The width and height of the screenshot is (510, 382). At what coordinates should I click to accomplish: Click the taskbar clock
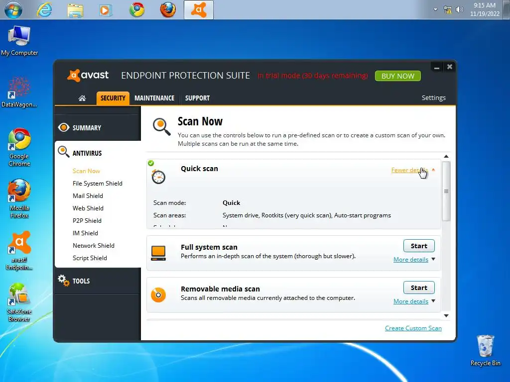pyautogui.click(x=485, y=10)
